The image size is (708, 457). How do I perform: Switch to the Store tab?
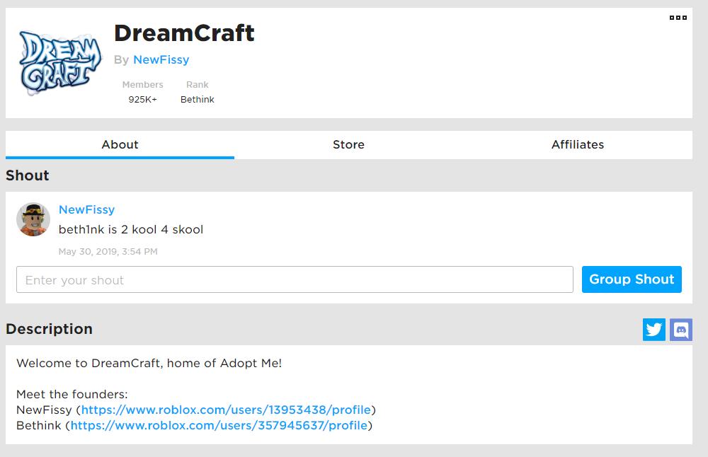348,145
